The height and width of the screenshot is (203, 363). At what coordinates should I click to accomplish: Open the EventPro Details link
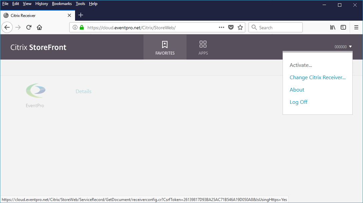point(83,92)
